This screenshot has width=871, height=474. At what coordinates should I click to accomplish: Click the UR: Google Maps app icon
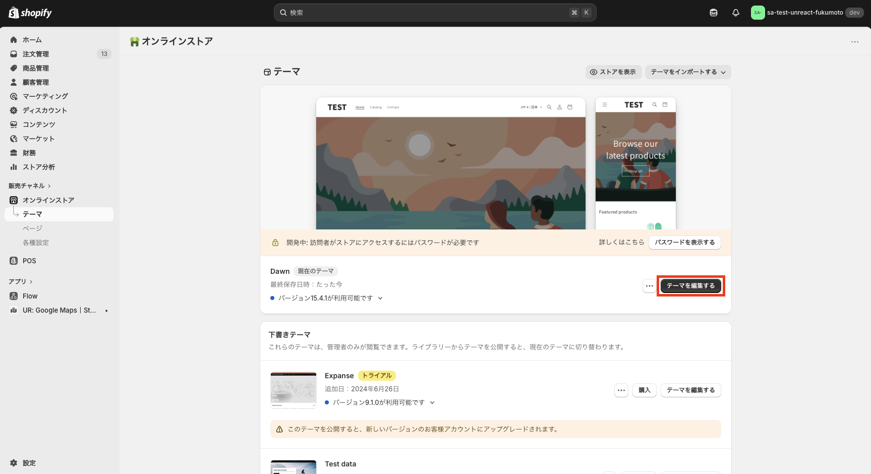pos(14,310)
